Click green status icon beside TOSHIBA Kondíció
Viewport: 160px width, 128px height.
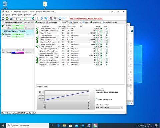point(3,34)
